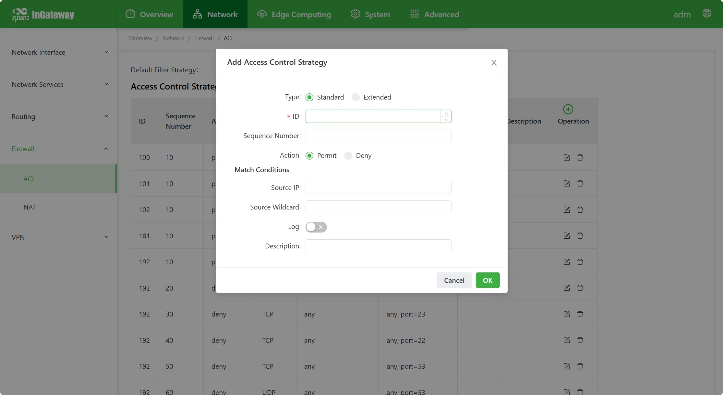Edit the port=23 deny rule

[567, 314]
